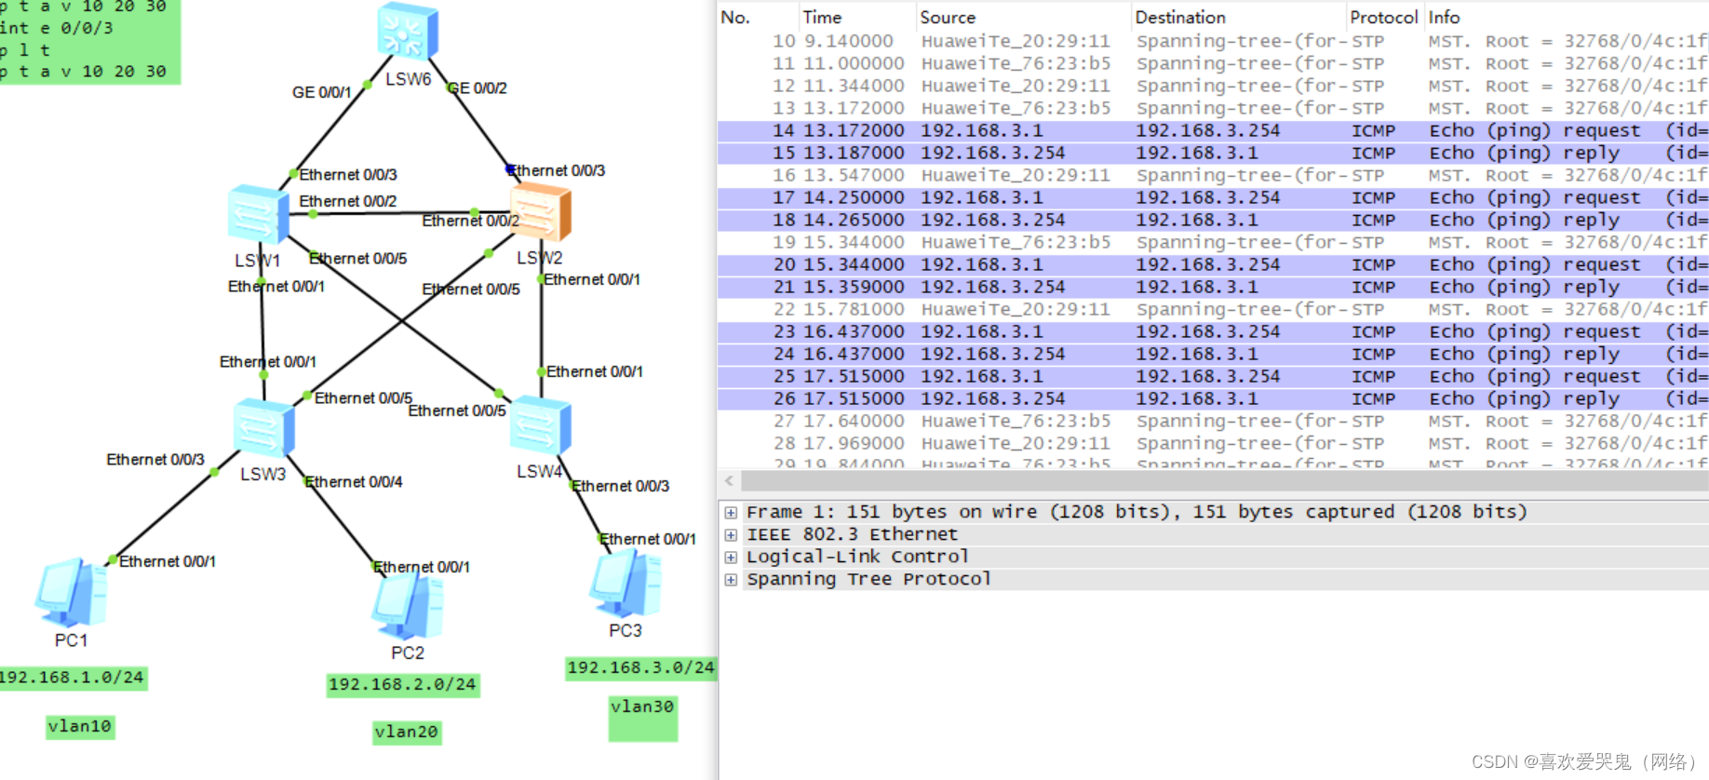1709x780 pixels.
Task: Select packet 10 STP row
Action: coord(1213,42)
